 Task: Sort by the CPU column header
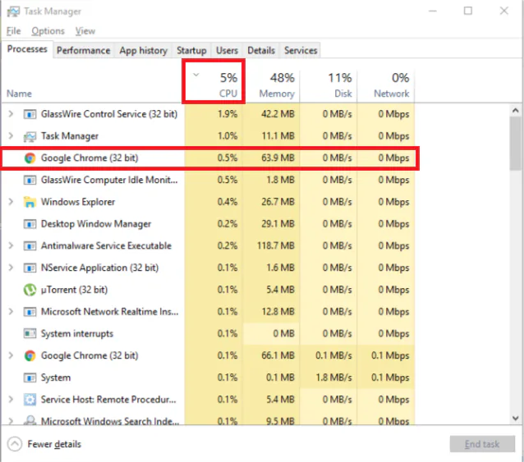214,81
